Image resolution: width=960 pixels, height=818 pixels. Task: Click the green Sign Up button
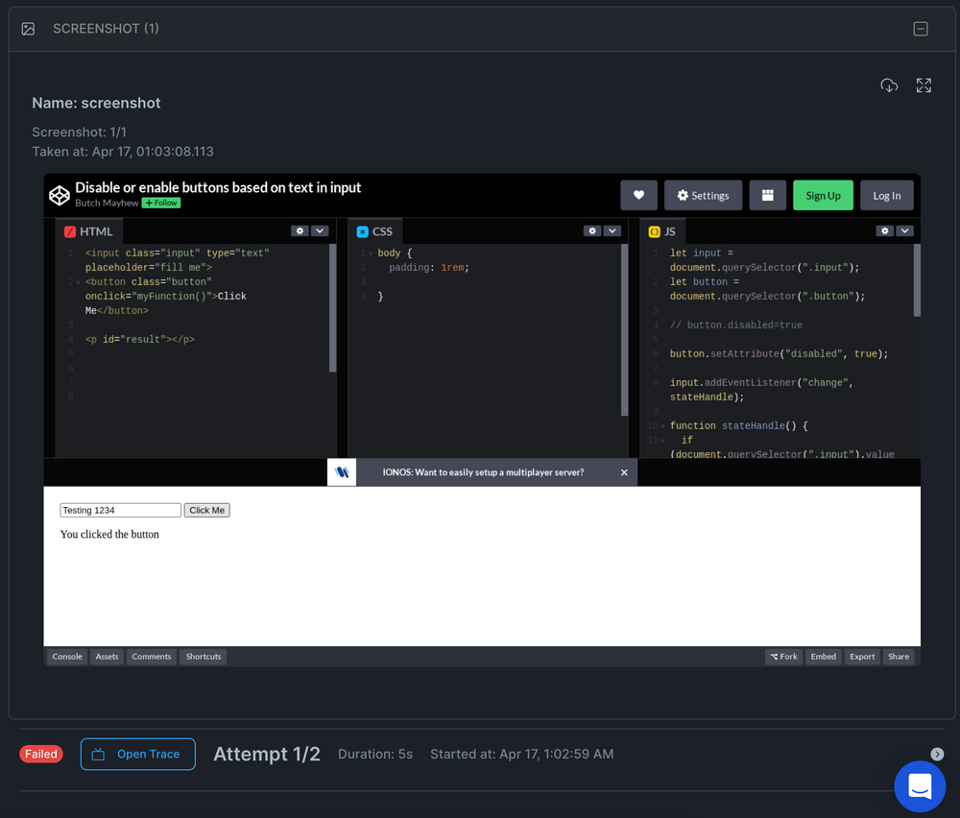(x=823, y=195)
